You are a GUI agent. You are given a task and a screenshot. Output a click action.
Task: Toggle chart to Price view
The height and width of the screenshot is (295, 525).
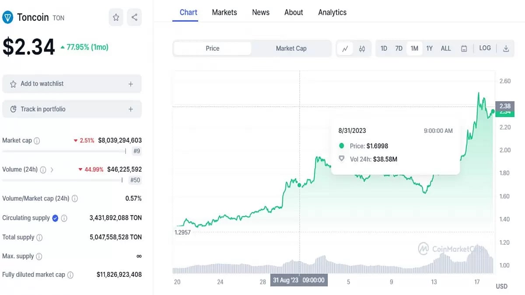[x=213, y=49]
